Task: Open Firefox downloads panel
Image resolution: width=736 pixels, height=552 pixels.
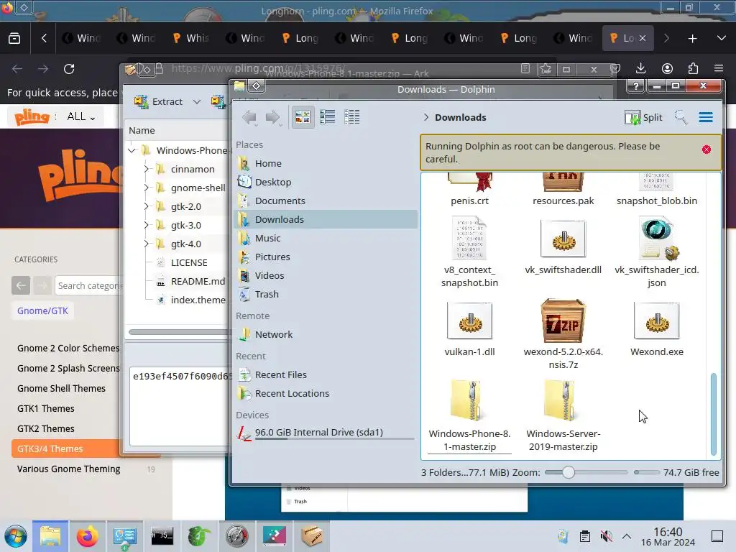Action: pos(640,68)
